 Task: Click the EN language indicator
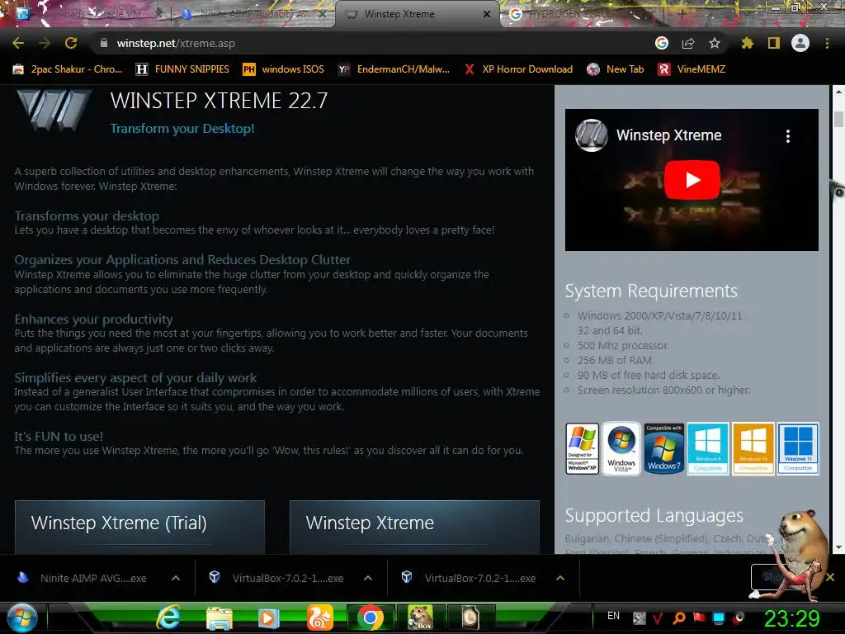click(x=613, y=616)
